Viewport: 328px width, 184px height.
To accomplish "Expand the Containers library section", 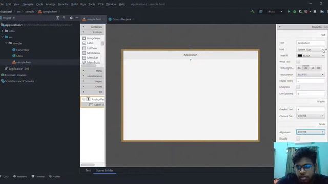I will pos(92,27).
